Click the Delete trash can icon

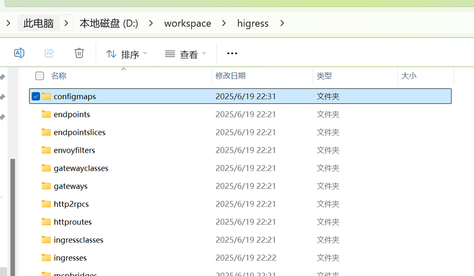(x=79, y=53)
